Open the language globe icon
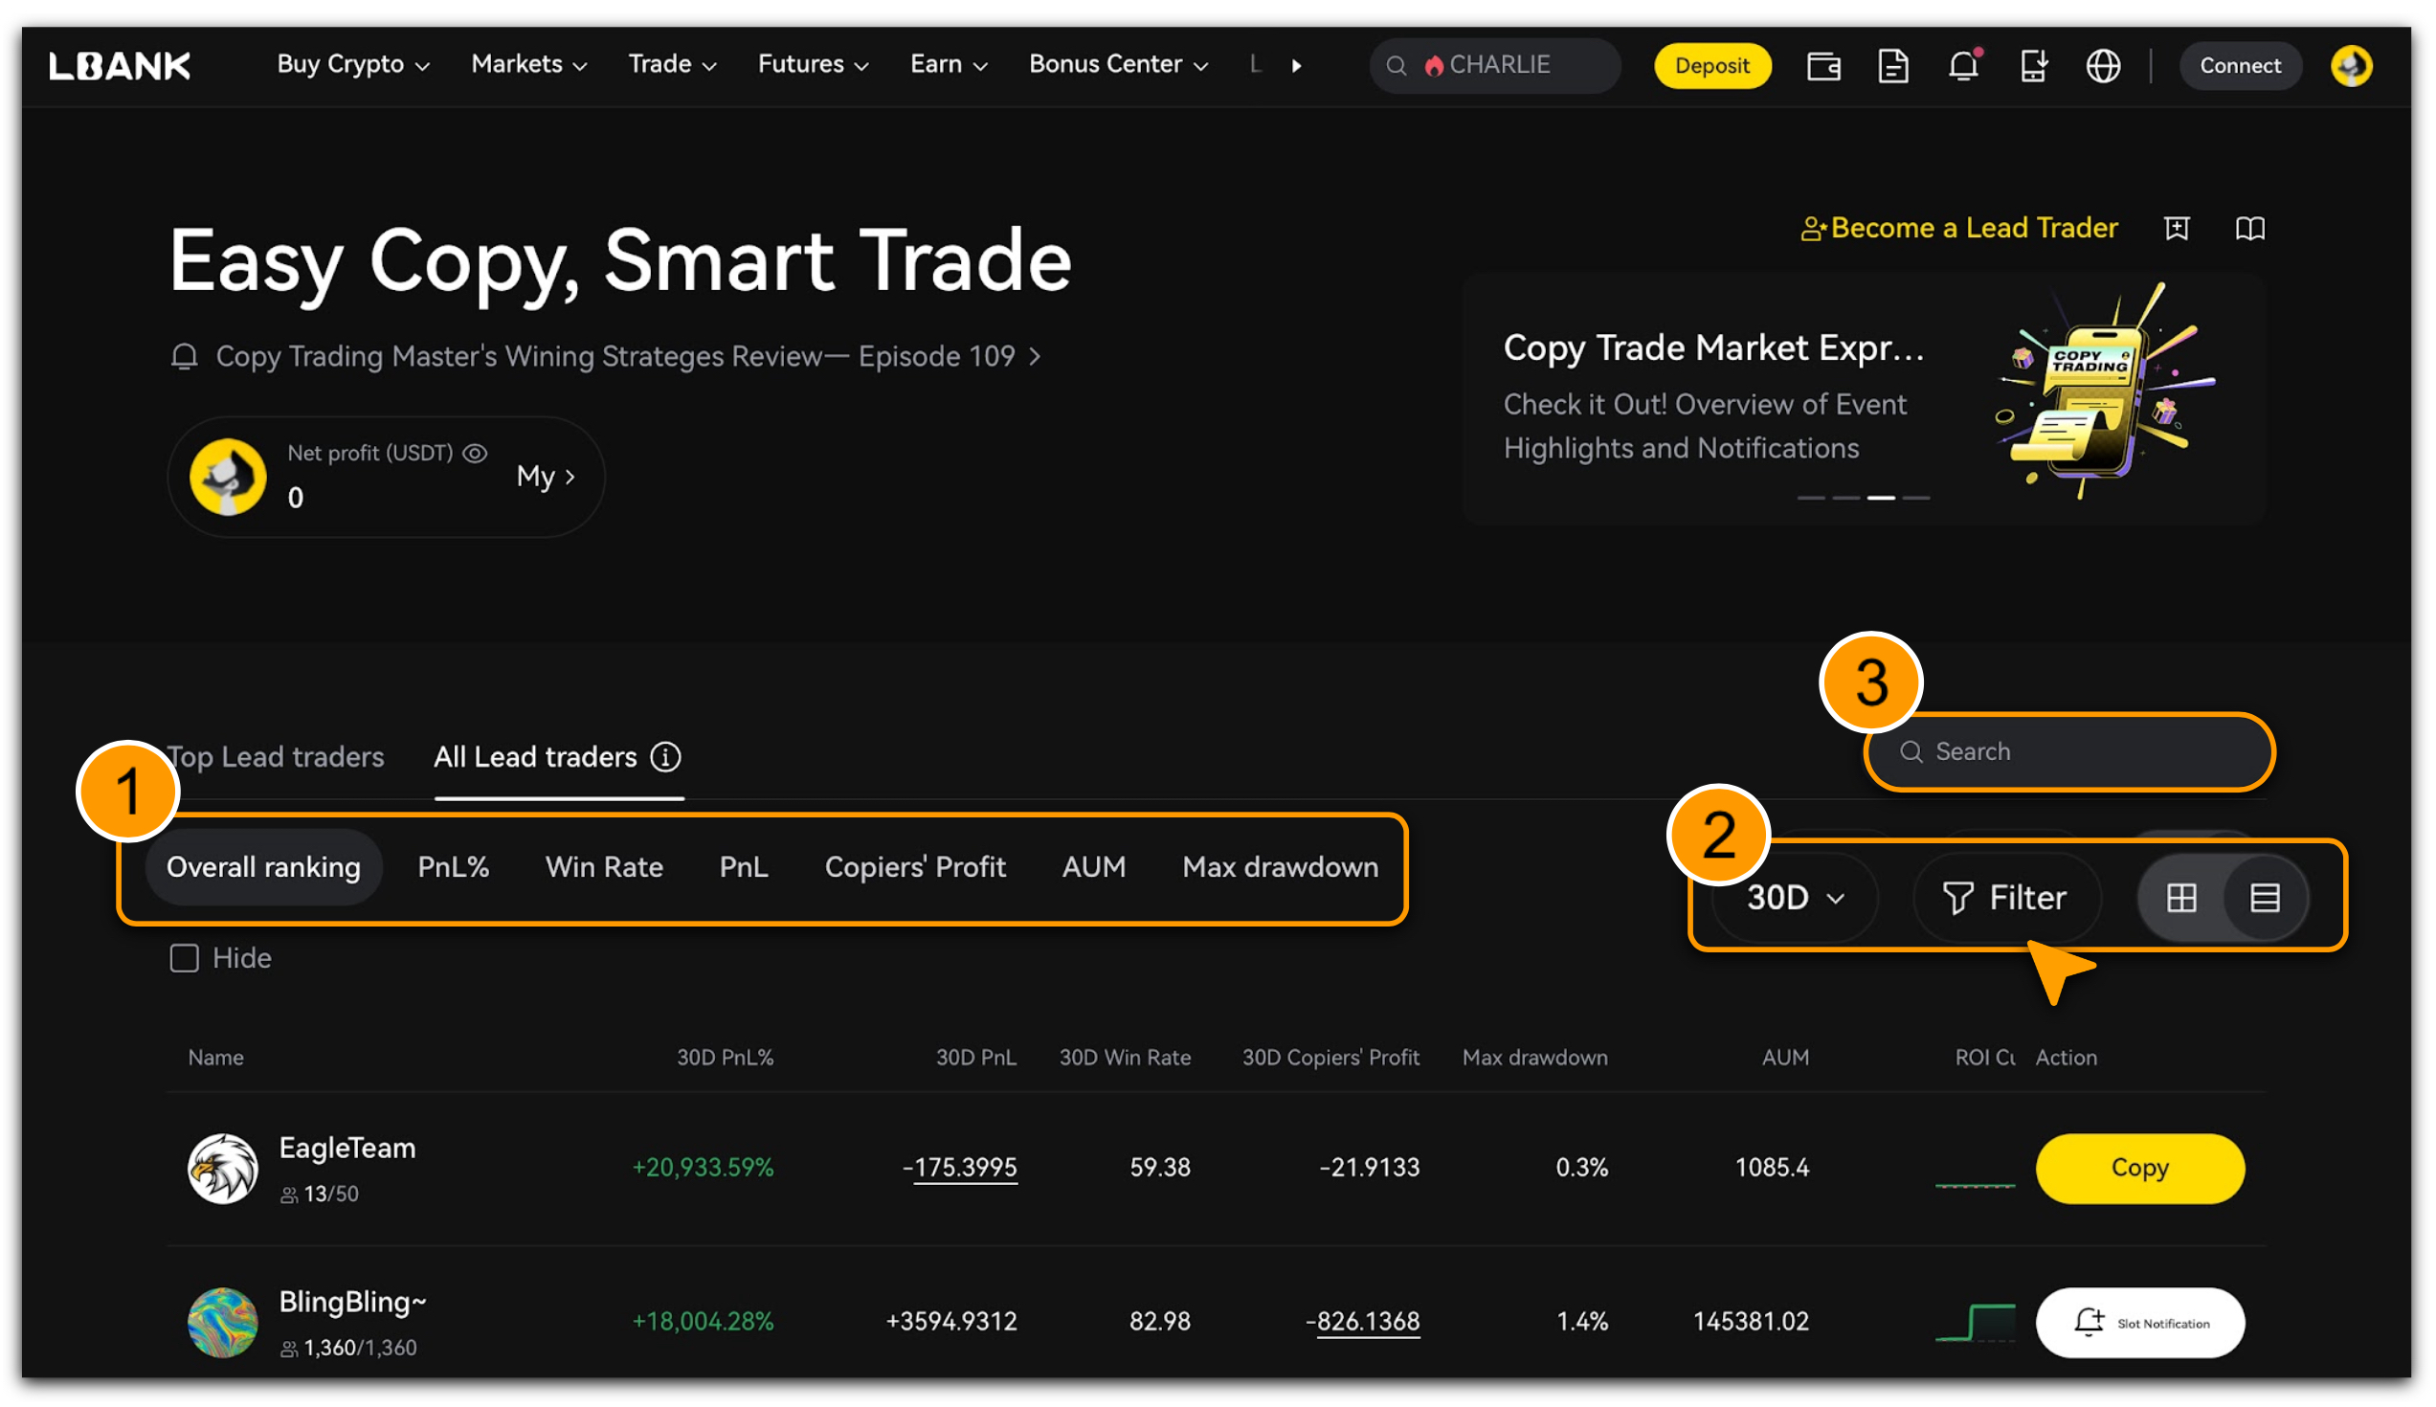 [x=2102, y=66]
